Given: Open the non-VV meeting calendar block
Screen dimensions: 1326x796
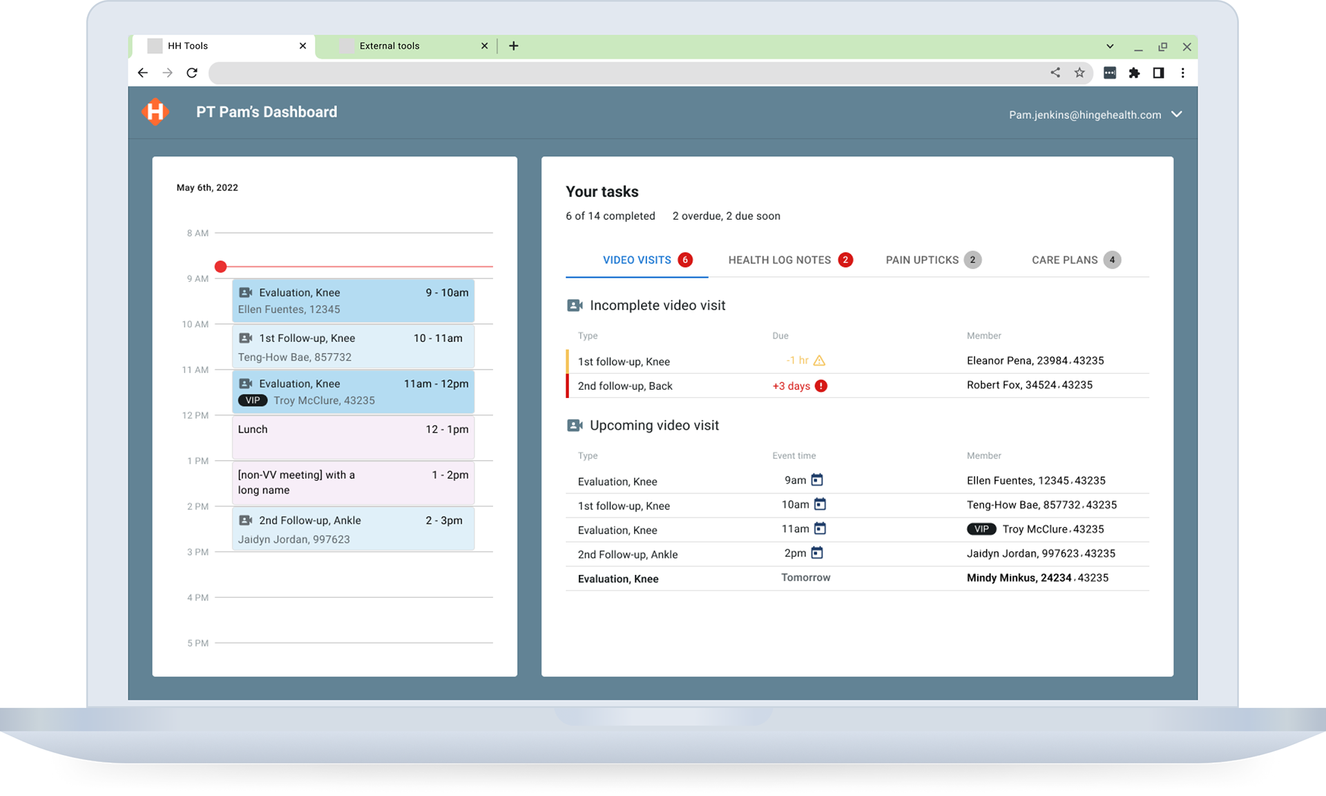Looking at the screenshot, I should tap(353, 483).
